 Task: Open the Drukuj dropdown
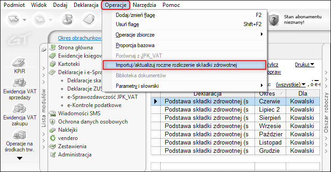click(304, 64)
